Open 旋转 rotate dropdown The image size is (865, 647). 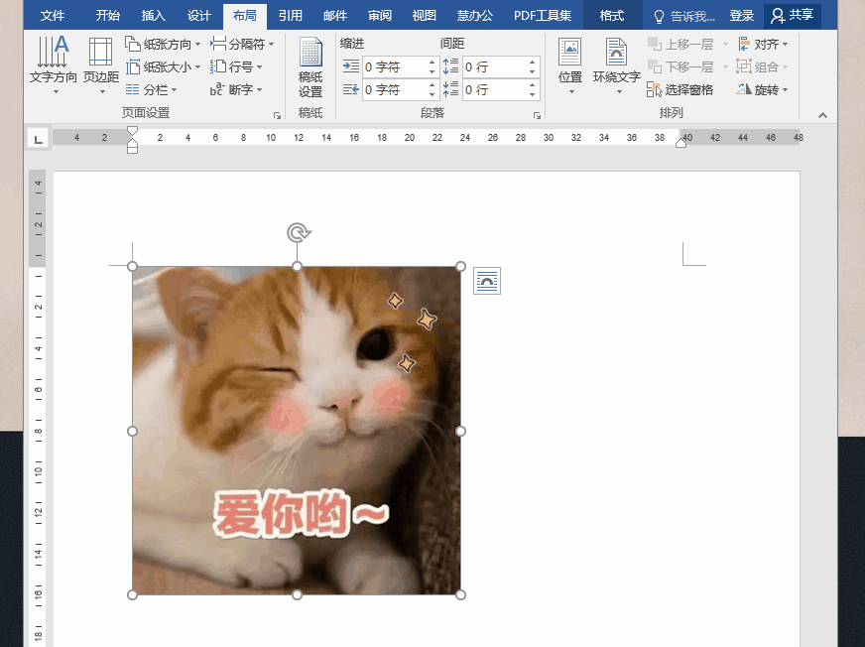point(763,89)
